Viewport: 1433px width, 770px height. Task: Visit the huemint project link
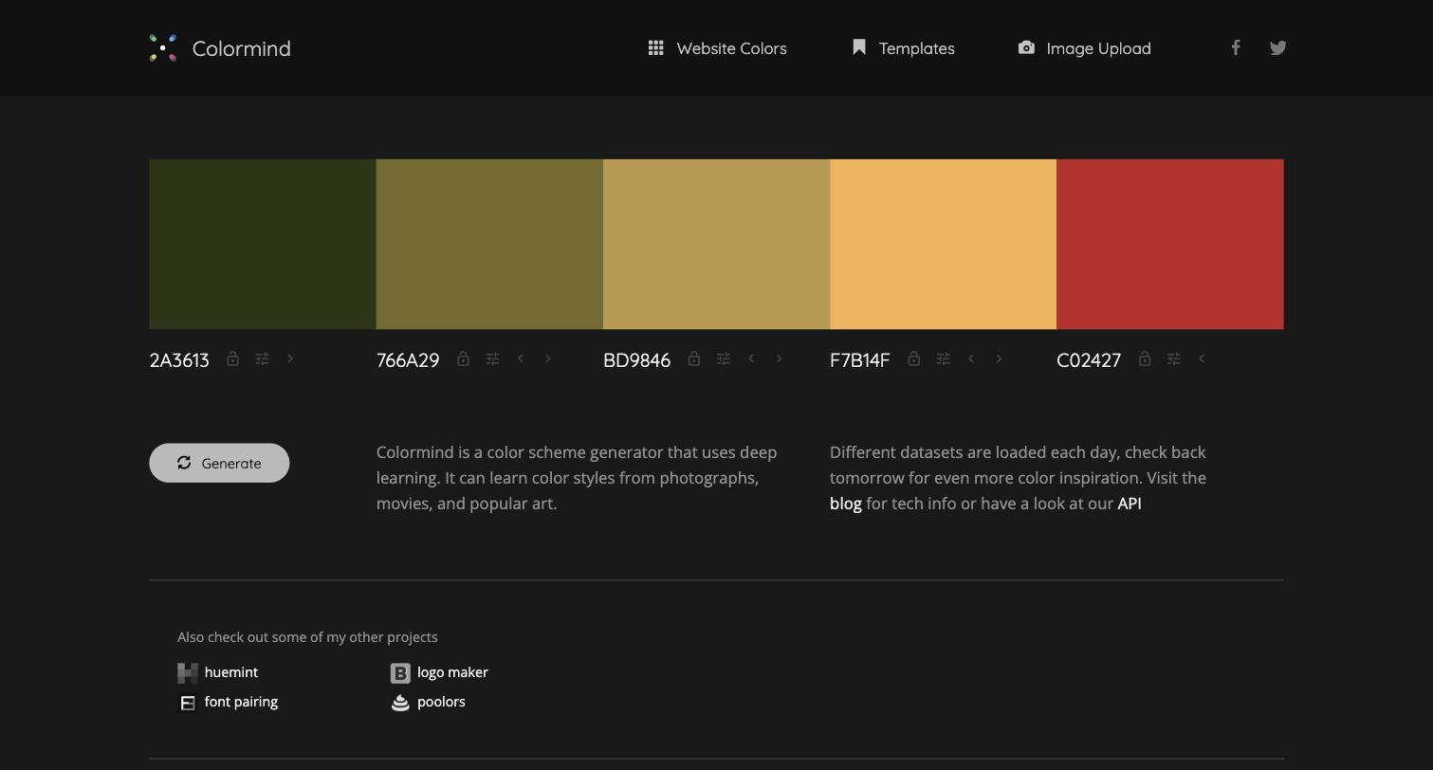click(230, 672)
